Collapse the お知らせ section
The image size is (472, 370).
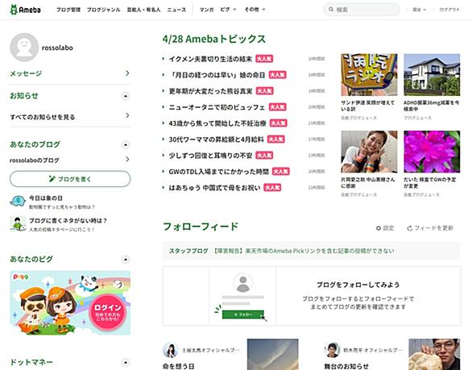pyautogui.click(x=126, y=96)
